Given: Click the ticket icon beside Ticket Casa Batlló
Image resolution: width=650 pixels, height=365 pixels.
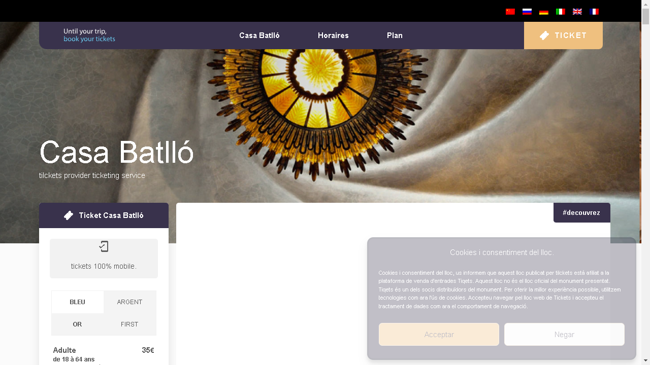Looking at the screenshot, I should pos(69,215).
